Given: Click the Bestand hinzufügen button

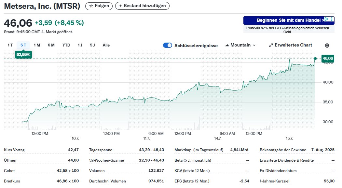Looking at the screenshot, I should pyautogui.click(x=142, y=6).
